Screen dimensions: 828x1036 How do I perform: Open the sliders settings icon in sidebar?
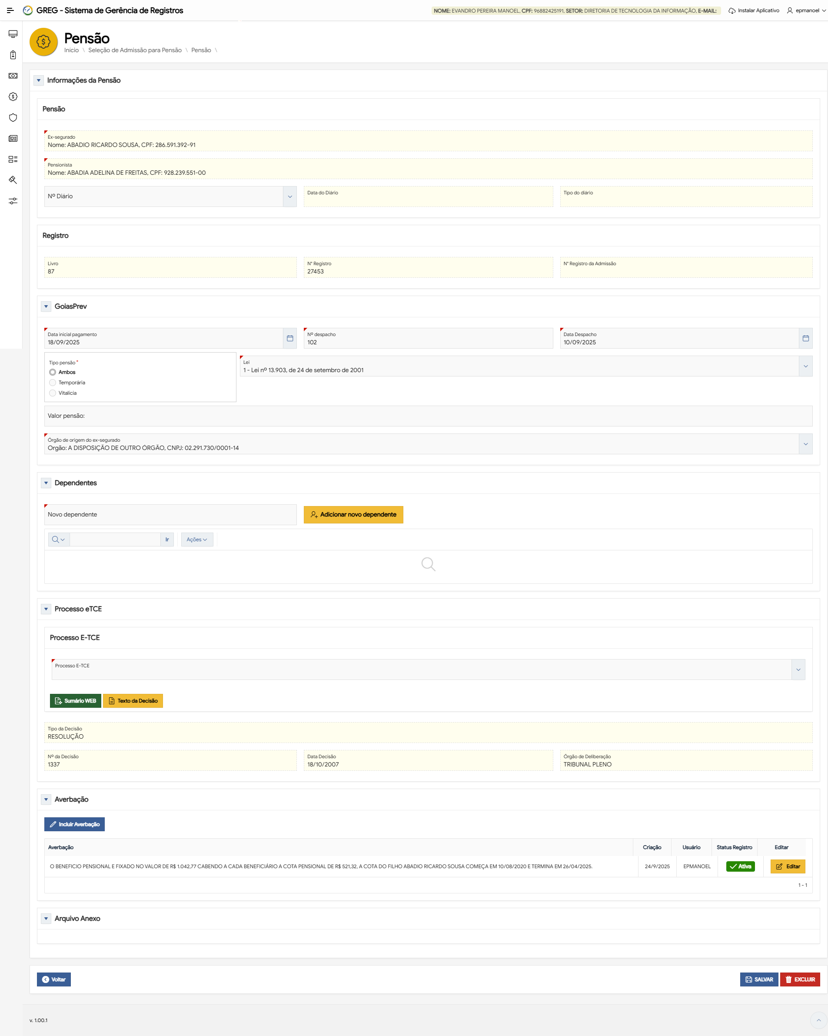coord(13,201)
